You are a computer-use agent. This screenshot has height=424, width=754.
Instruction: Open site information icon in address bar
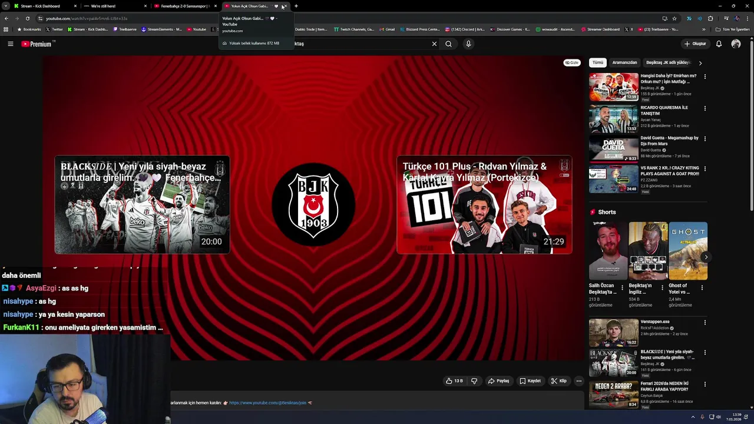40,18
